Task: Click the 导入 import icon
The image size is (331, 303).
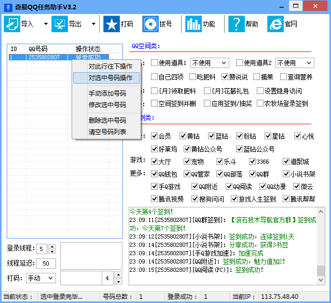Action: 12,24
